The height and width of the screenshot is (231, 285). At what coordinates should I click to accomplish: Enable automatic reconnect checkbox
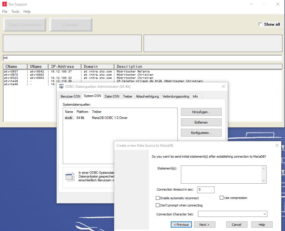(x=158, y=198)
